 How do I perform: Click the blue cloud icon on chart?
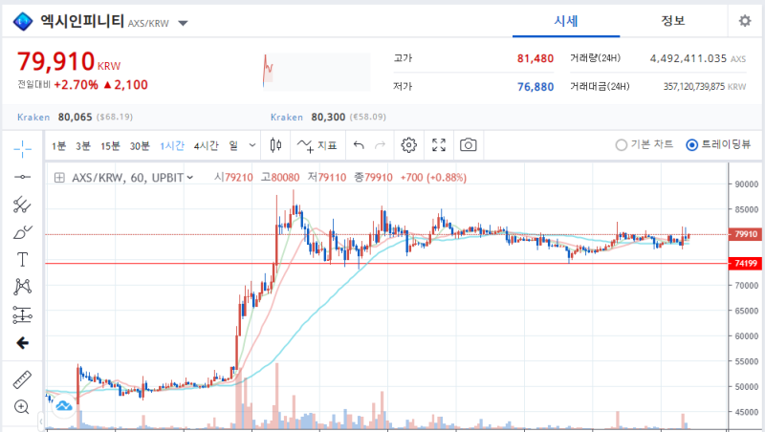(64, 405)
